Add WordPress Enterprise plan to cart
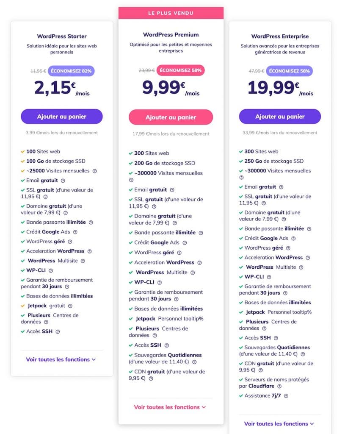345x434 pixels. tap(280, 117)
